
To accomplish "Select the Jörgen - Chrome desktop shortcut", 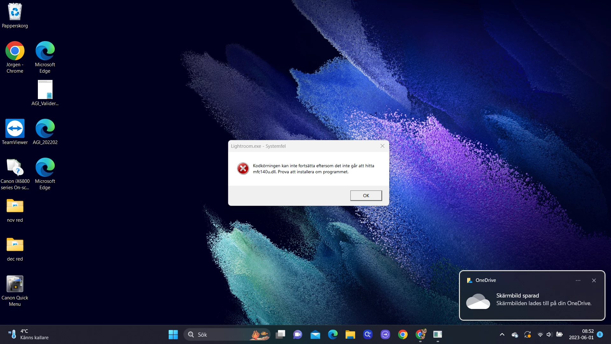I will tap(15, 51).
